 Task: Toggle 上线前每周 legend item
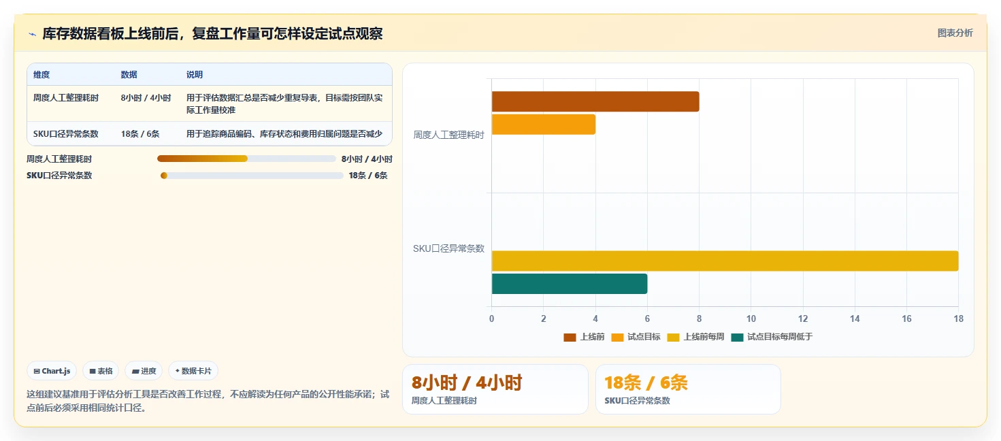click(695, 337)
